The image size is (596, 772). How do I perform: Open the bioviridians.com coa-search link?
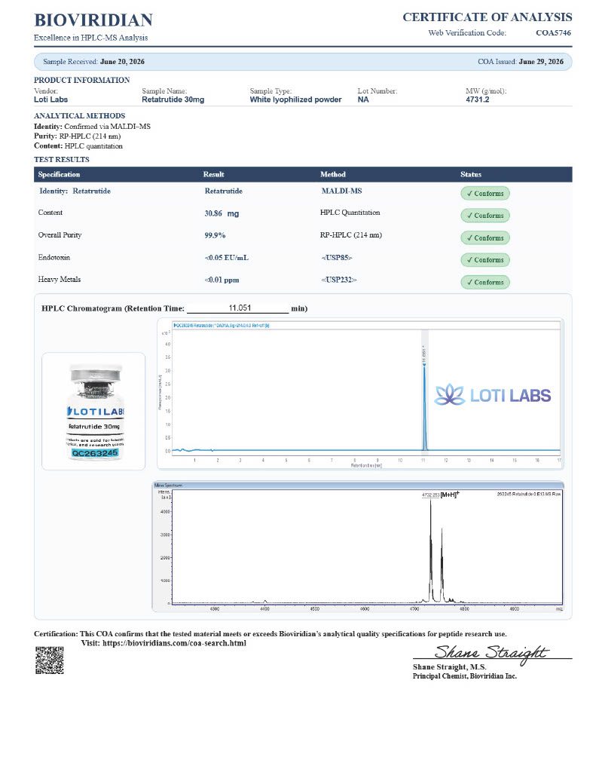(x=174, y=643)
